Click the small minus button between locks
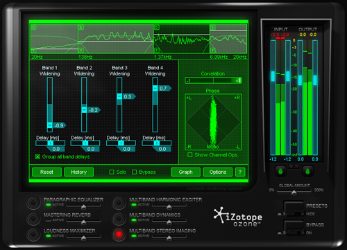Image resolution: width=347 pixels, height=250 pixels. (297, 166)
